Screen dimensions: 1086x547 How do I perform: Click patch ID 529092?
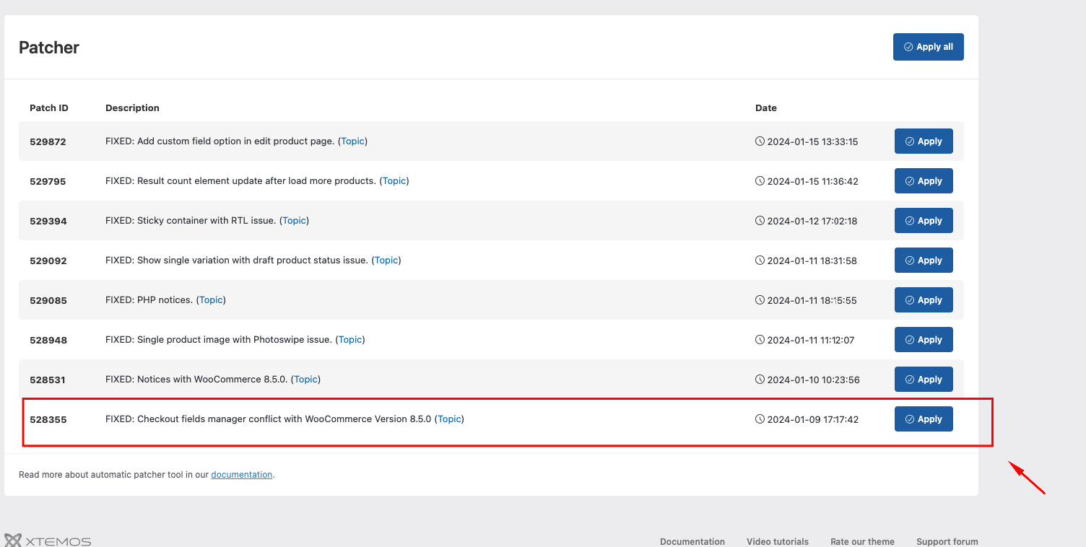coord(48,261)
